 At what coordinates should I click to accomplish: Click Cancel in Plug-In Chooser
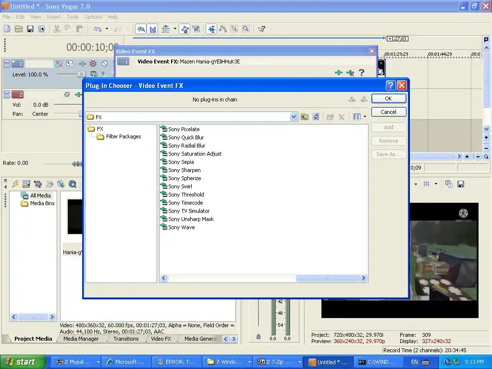click(x=388, y=112)
